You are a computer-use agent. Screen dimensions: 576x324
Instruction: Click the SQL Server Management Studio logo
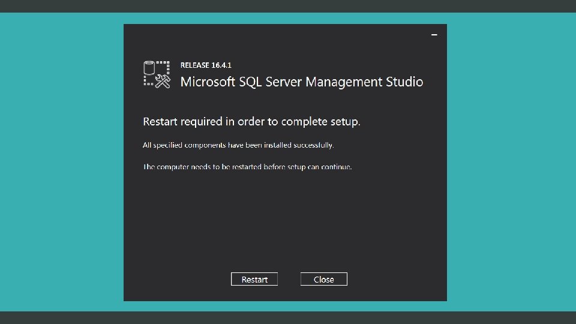pos(158,74)
